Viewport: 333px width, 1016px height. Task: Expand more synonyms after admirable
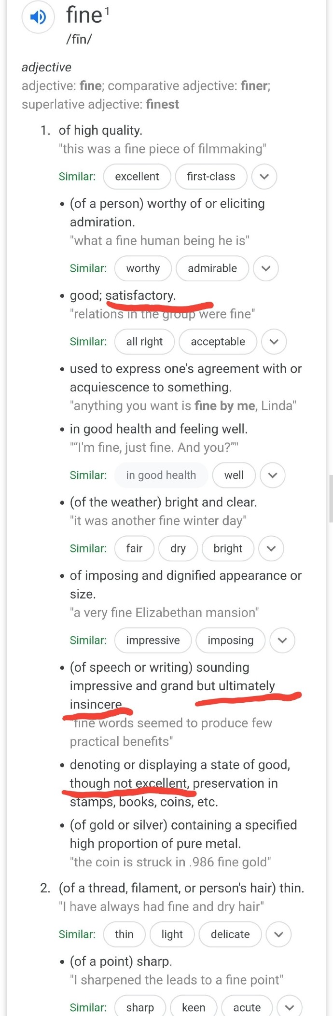click(x=266, y=268)
